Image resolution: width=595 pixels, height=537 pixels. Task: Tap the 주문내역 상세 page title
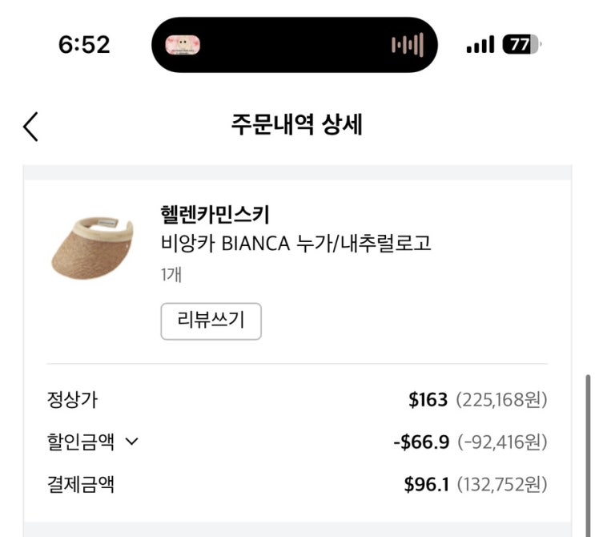tap(297, 125)
